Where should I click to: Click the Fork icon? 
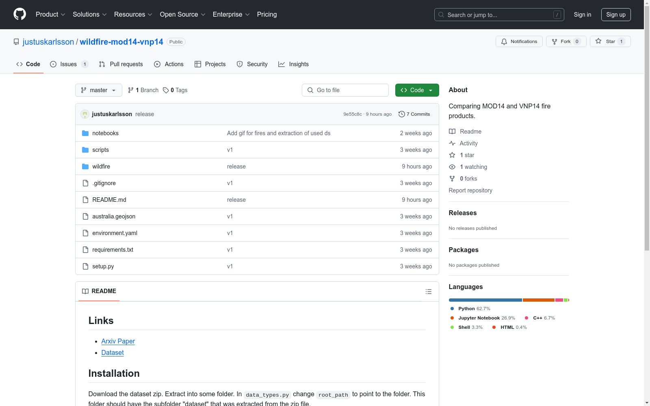tap(555, 41)
